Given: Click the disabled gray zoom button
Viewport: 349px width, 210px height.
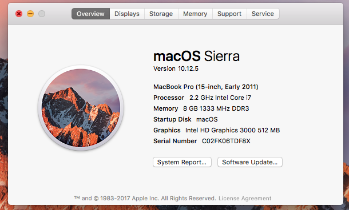Looking at the screenshot, I should coord(42,14).
